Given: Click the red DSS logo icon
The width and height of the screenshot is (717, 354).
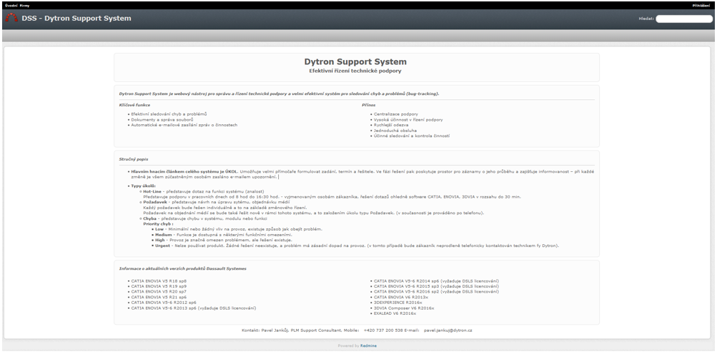Looking at the screenshot, I should (11, 19).
